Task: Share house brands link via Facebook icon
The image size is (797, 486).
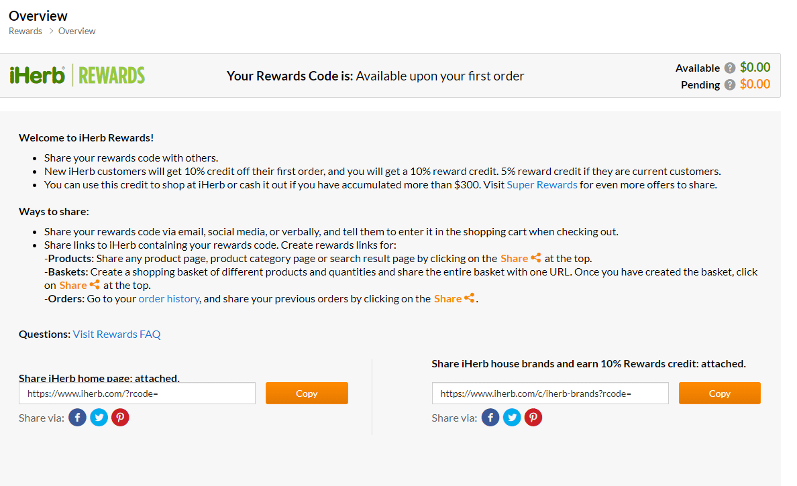Action: [x=491, y=418]
